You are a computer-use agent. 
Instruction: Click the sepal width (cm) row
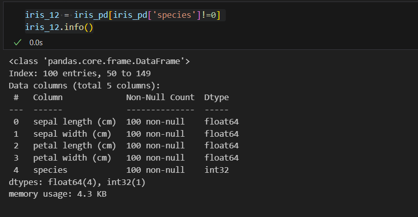[124, 134]
